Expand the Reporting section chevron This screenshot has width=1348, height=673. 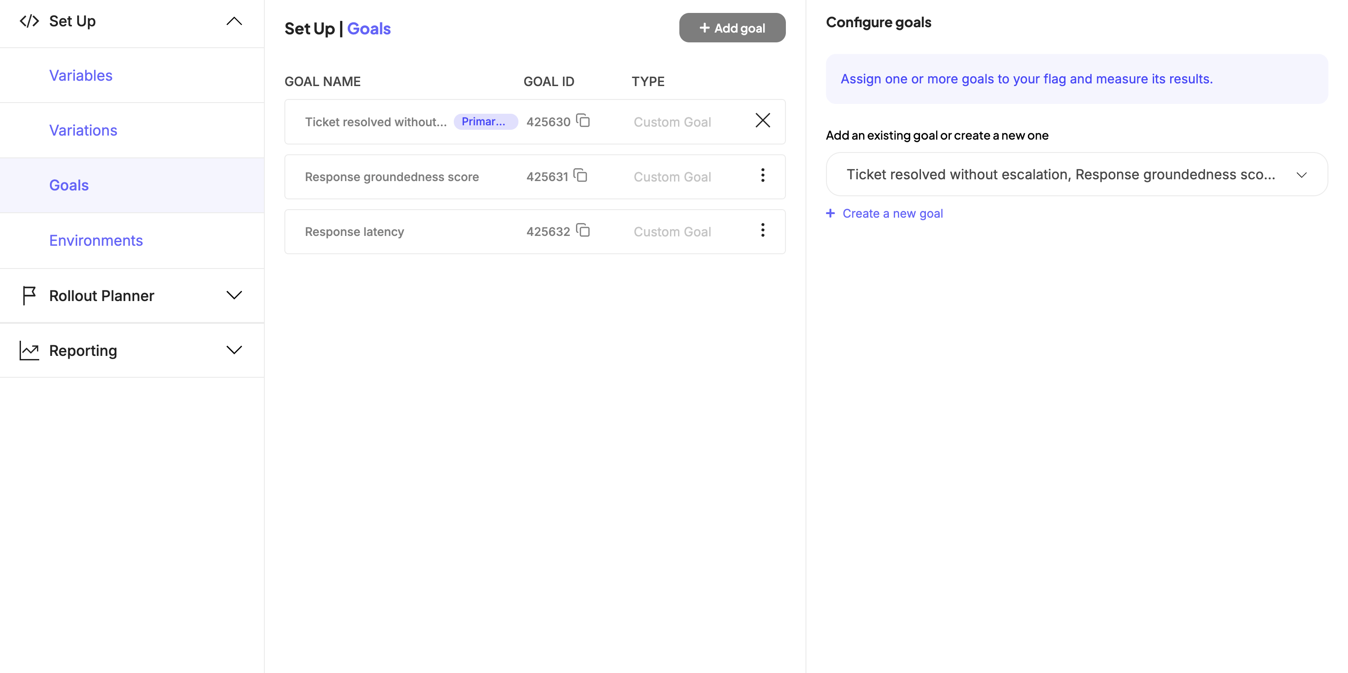click(x=234, y=350)
